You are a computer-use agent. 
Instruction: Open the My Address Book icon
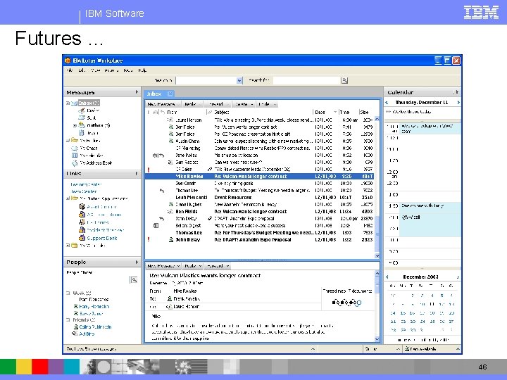point(74,162)
